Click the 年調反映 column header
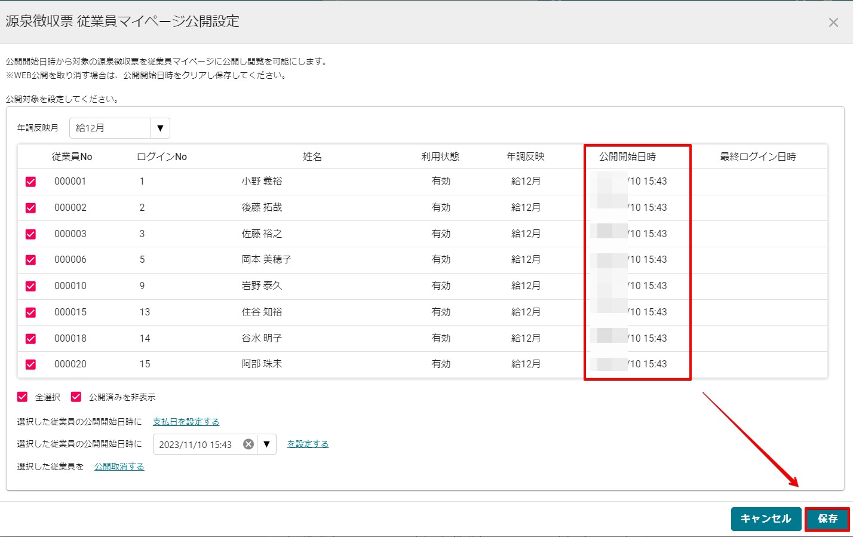This screenshot has height=537, width=853. click(526, 157)
